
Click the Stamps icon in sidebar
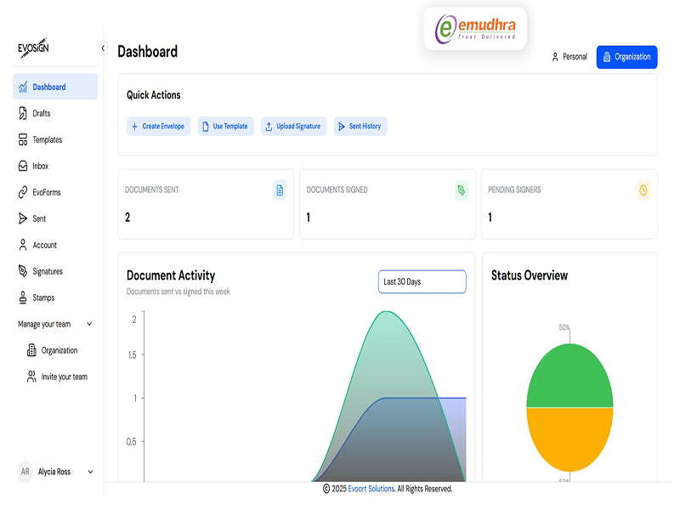(x=23, y=297)
